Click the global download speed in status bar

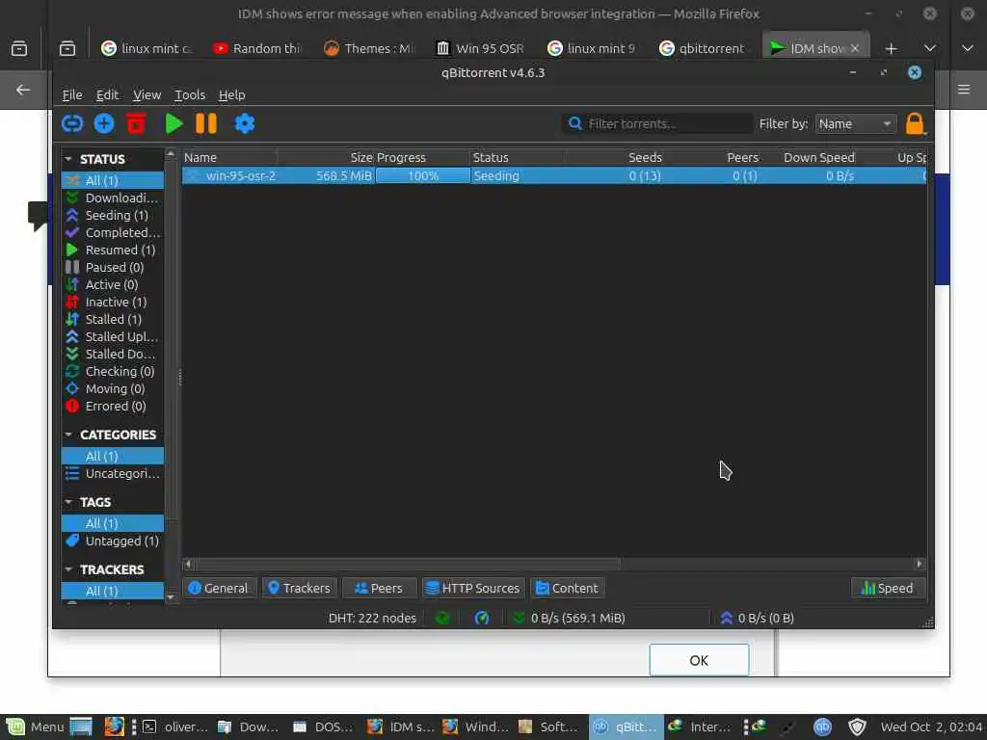coord(570,618)
